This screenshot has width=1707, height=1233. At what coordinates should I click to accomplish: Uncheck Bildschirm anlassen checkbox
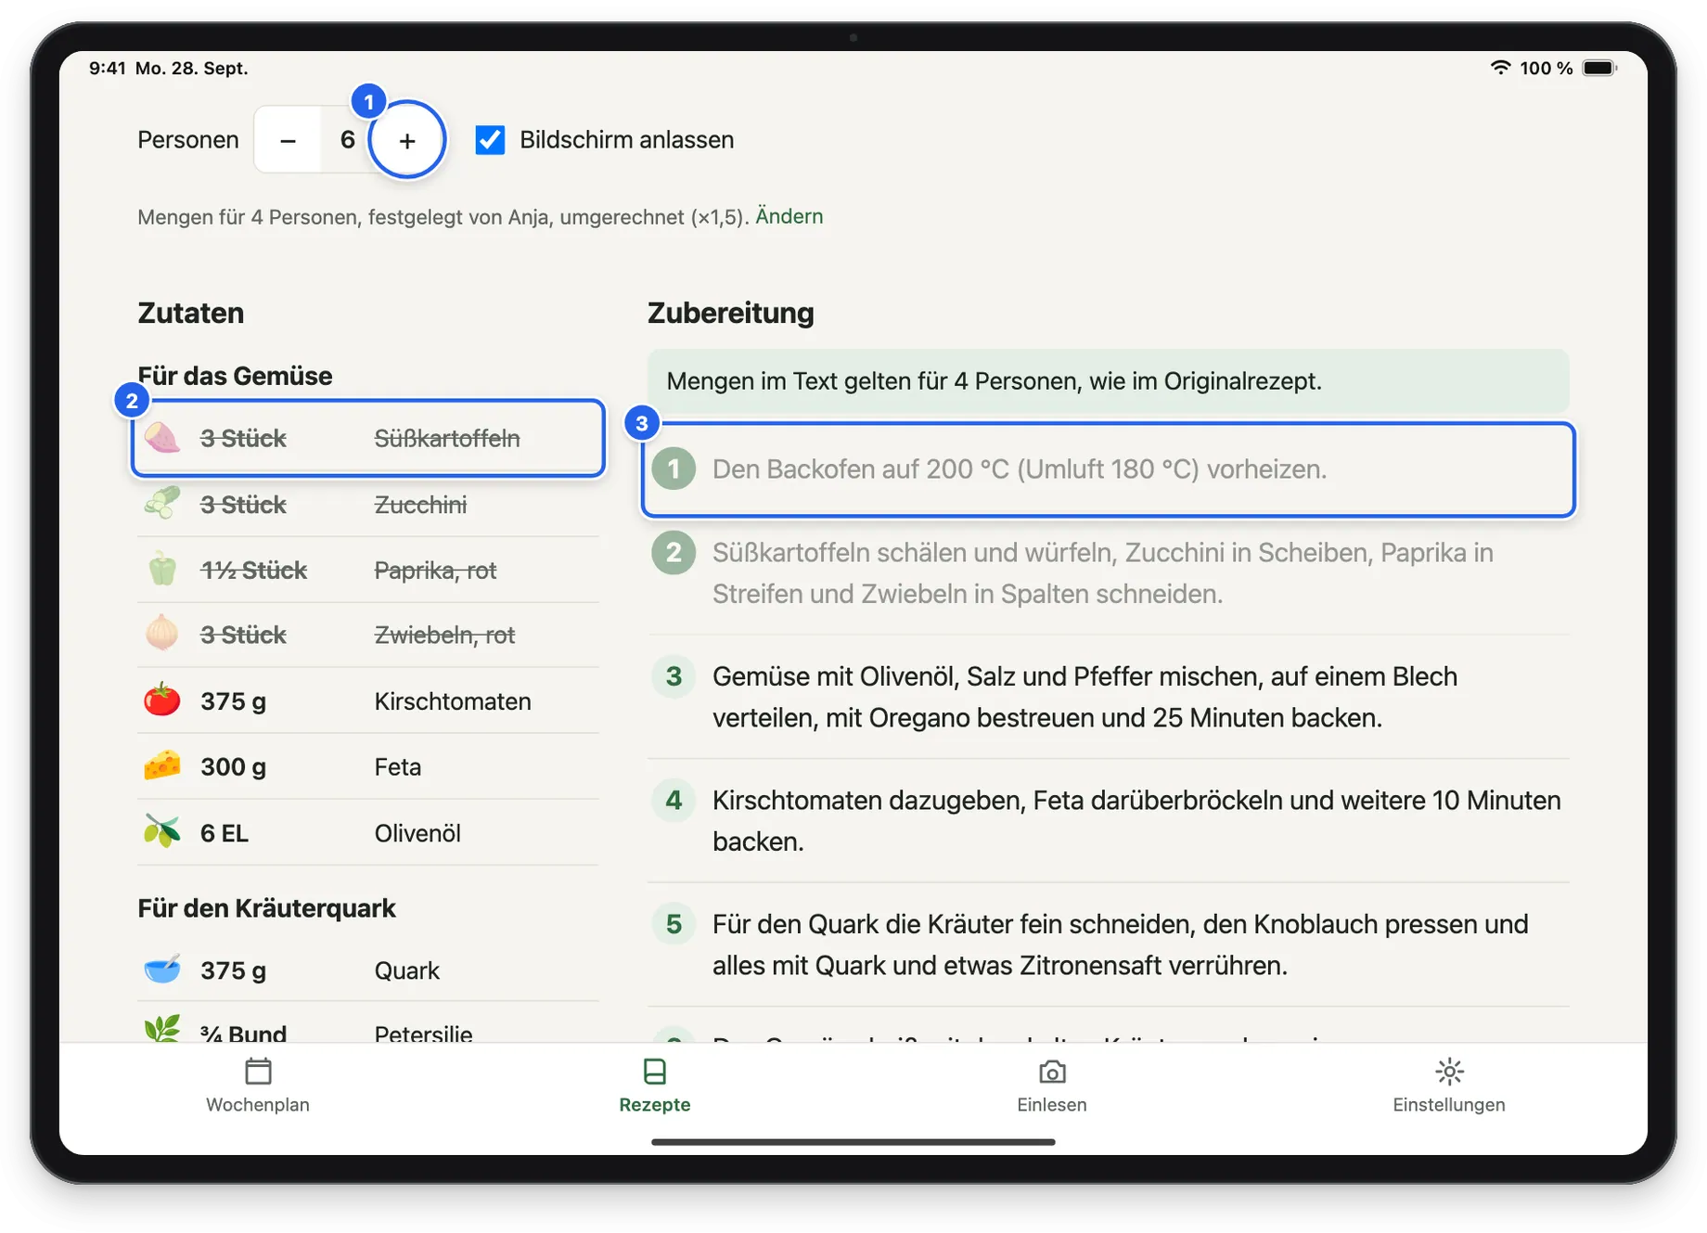coord(490,140)
